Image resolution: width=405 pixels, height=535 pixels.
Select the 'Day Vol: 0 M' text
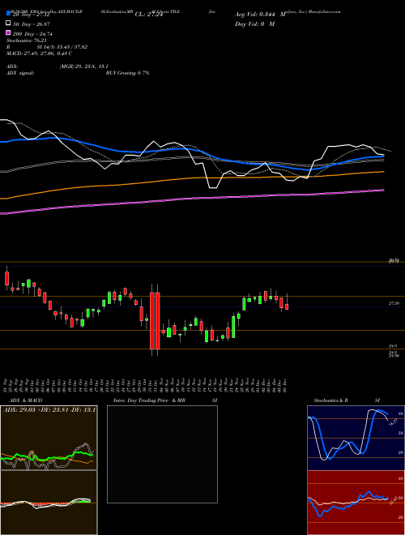coord(254,24)
